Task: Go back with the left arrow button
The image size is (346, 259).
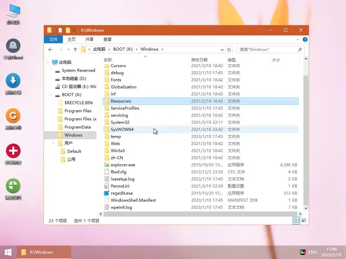Action: [50, 50]
